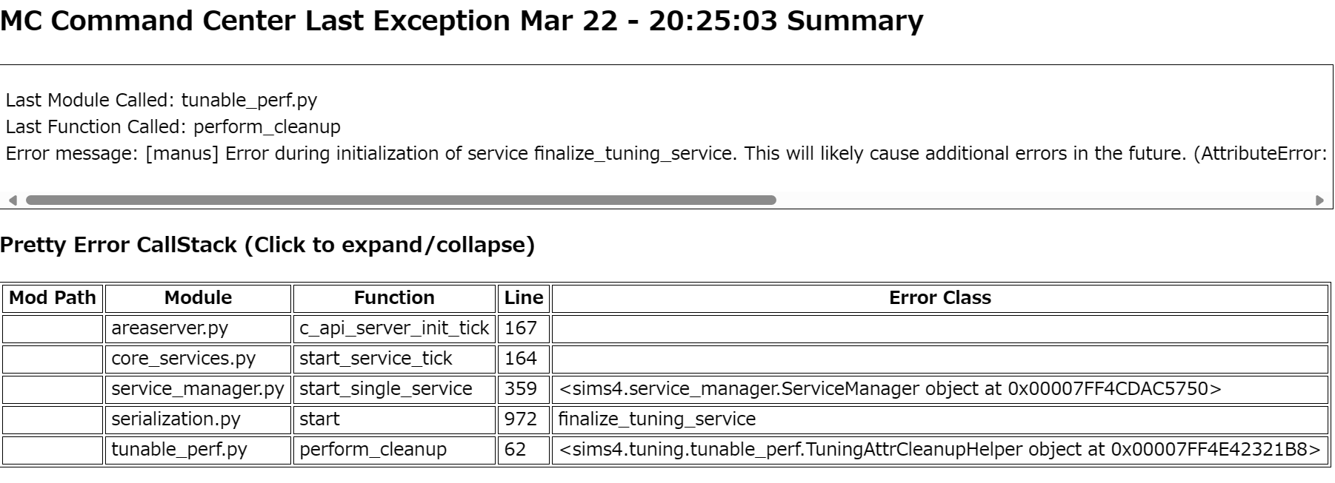This screenshot has width=1335, height=483.
Task: Select the Function column header
Action: (394, 298)
